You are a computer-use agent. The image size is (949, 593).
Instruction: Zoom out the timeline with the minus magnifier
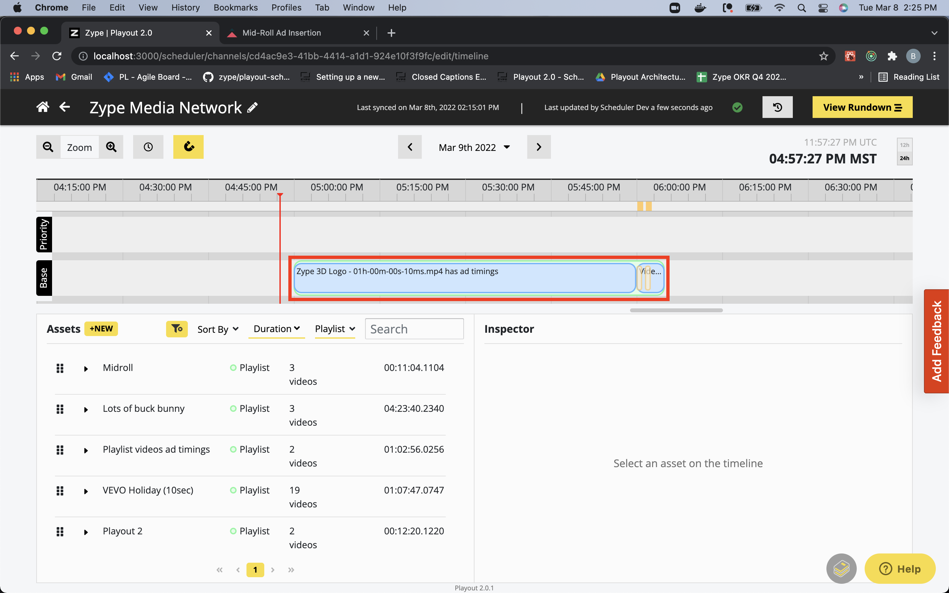point(48,147)
